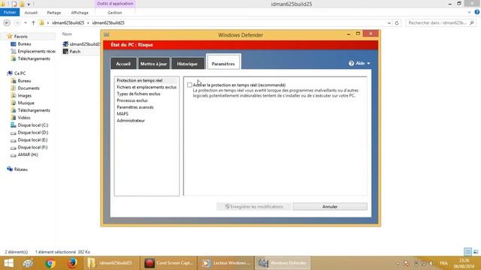Switch Explorer to large icons view

476,252
